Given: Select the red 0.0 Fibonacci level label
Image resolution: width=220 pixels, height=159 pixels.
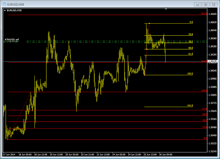Looking at the screenshot, I should (205, 138).
